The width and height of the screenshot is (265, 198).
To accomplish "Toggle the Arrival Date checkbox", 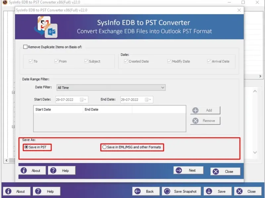I will pyautogui.click(x=209, y=61).
